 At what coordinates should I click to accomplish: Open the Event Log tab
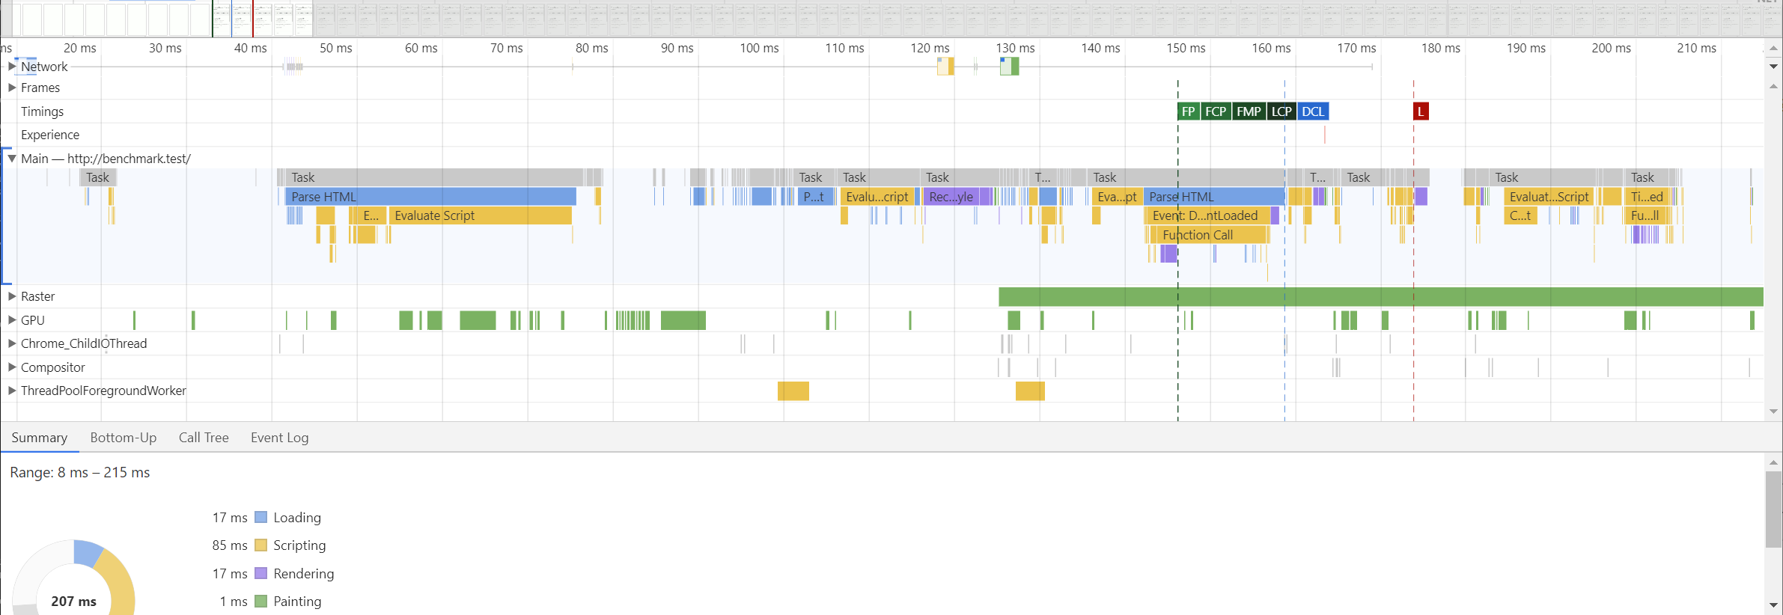click(279, 438)
